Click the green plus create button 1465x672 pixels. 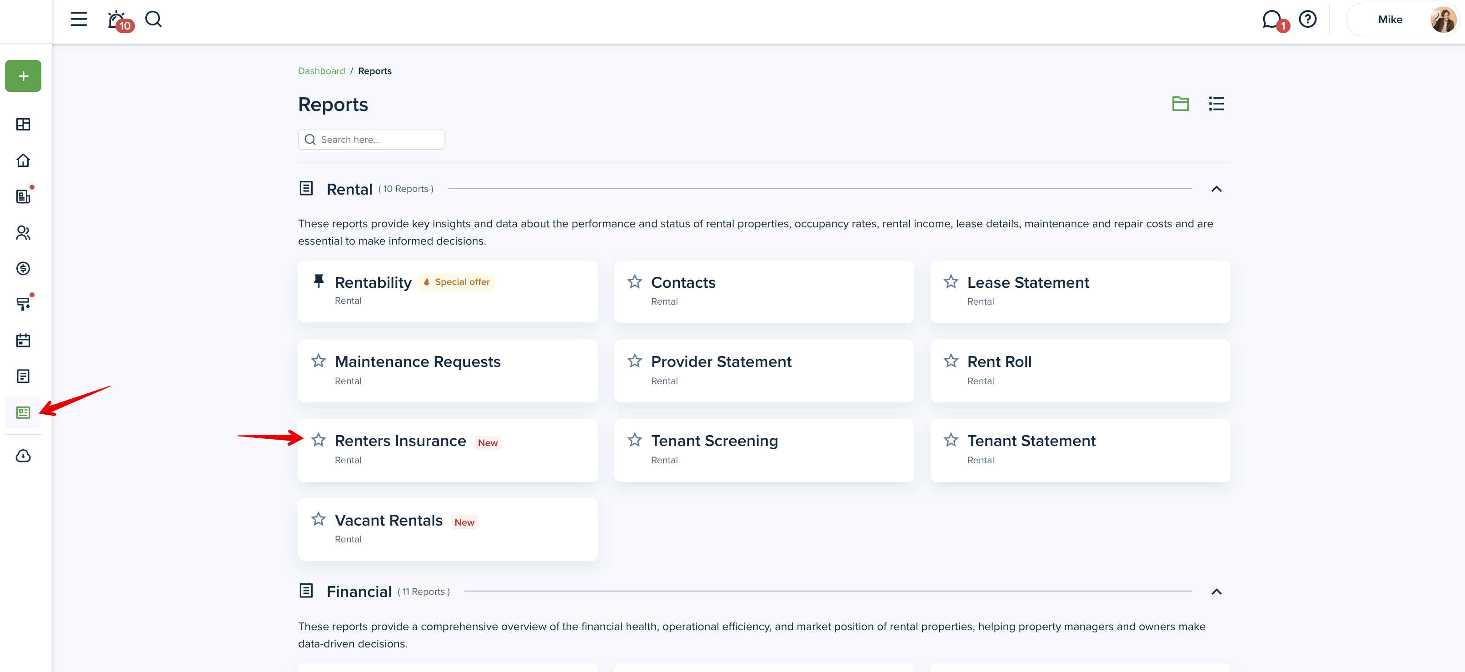tap(23, 75)
